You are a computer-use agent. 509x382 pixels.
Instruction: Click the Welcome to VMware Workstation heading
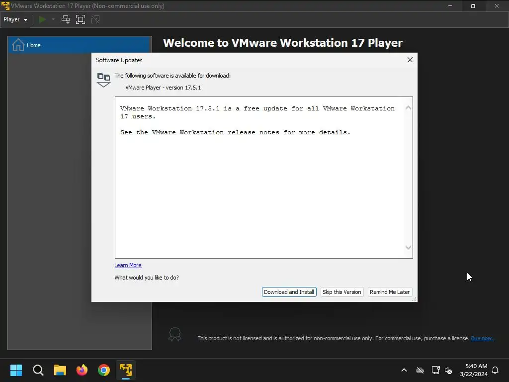pos(283,43)
